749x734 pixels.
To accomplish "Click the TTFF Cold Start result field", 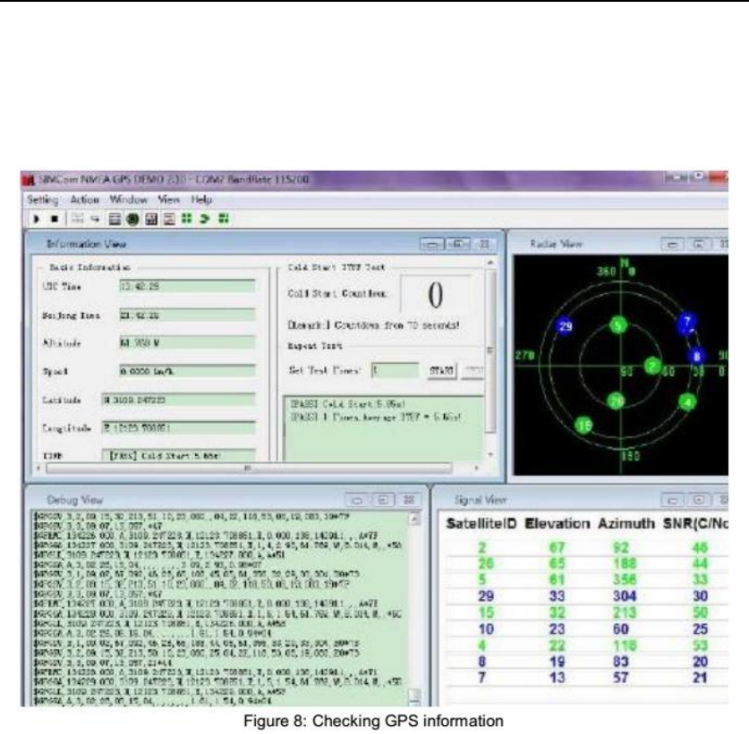I will click(x=178, y=455).
